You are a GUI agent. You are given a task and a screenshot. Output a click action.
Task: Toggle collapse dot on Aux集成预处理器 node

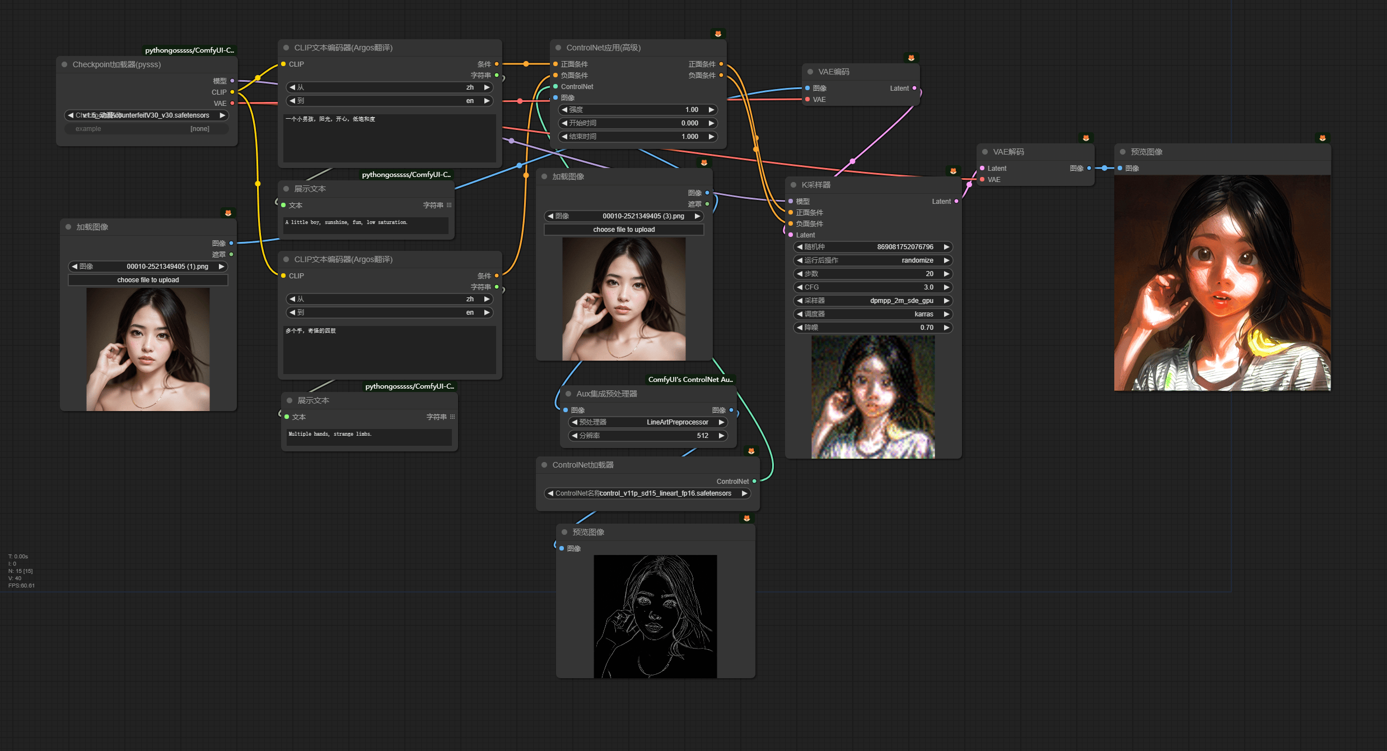(568, 394)
